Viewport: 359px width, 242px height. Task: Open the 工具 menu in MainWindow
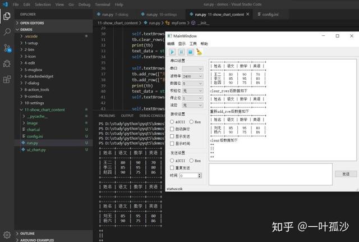193,44
